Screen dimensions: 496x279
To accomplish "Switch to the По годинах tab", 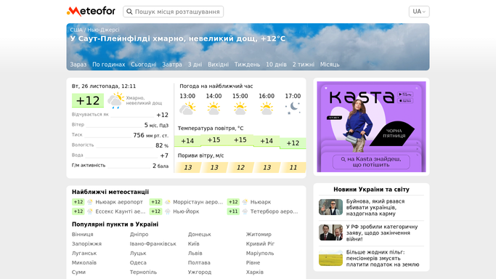I will (x=109, y=65).
